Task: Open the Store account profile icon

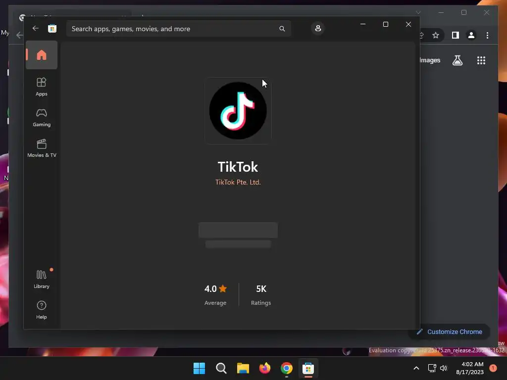Action: [x=318, y=28]
